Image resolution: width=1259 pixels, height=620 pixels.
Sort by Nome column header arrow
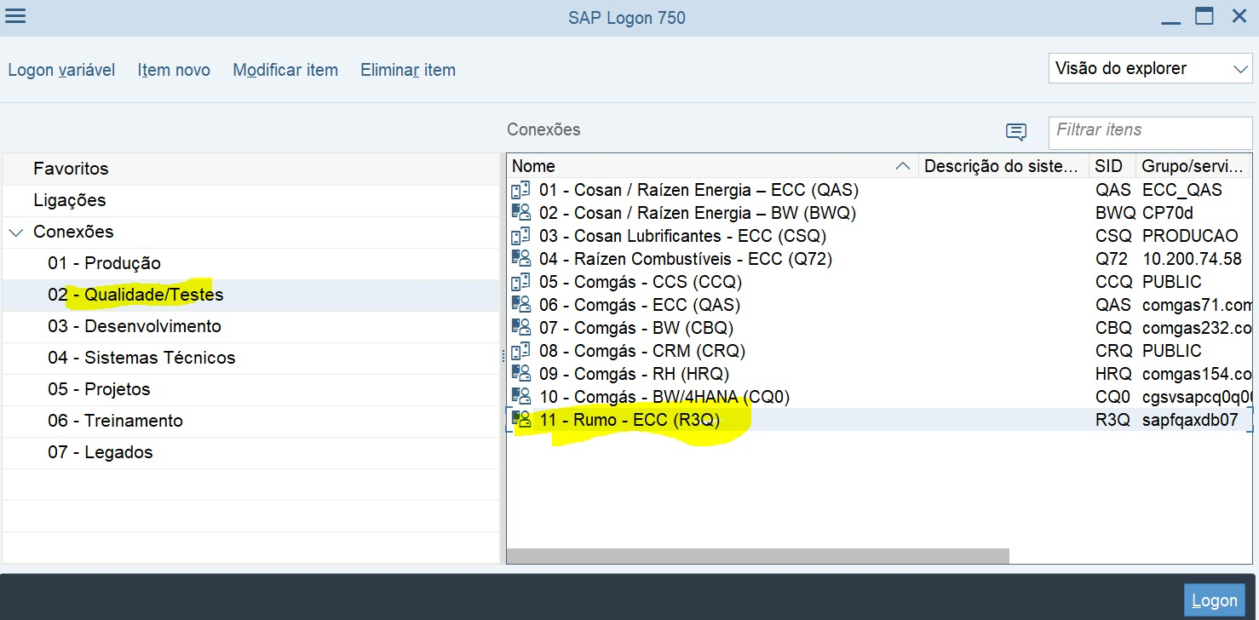(904, 166)
